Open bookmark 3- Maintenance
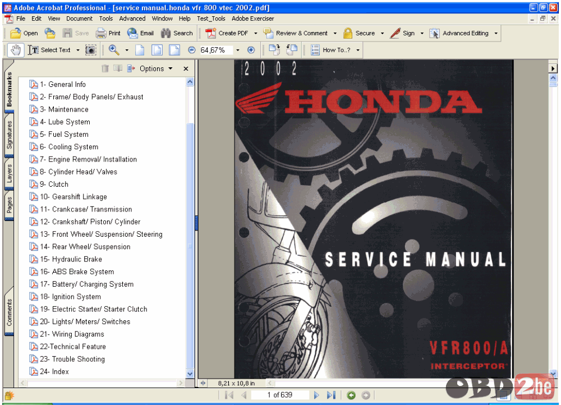This screenshot has height=405, width=561. pos(64,109)
